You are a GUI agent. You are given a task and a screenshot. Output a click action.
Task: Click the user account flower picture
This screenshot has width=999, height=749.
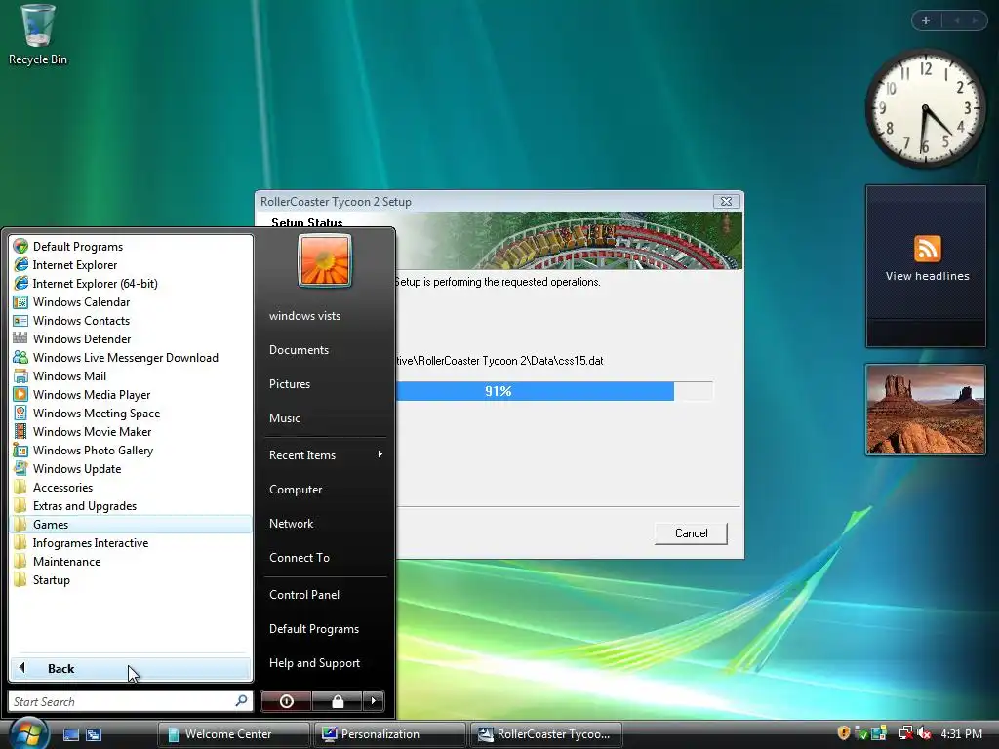[x=324, y=260]
